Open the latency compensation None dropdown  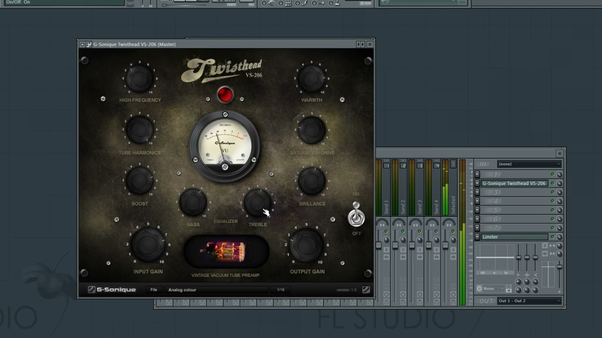tap(494, 289)
